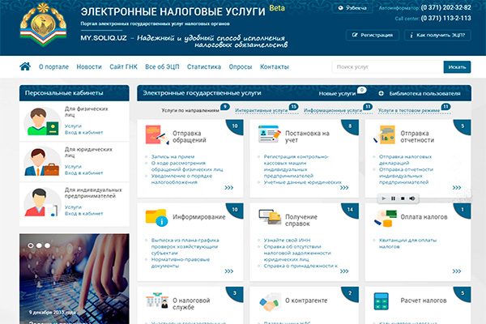486x324 pixels.
Task: Open Услуги link for физических лиц
Action: (73, 126)
